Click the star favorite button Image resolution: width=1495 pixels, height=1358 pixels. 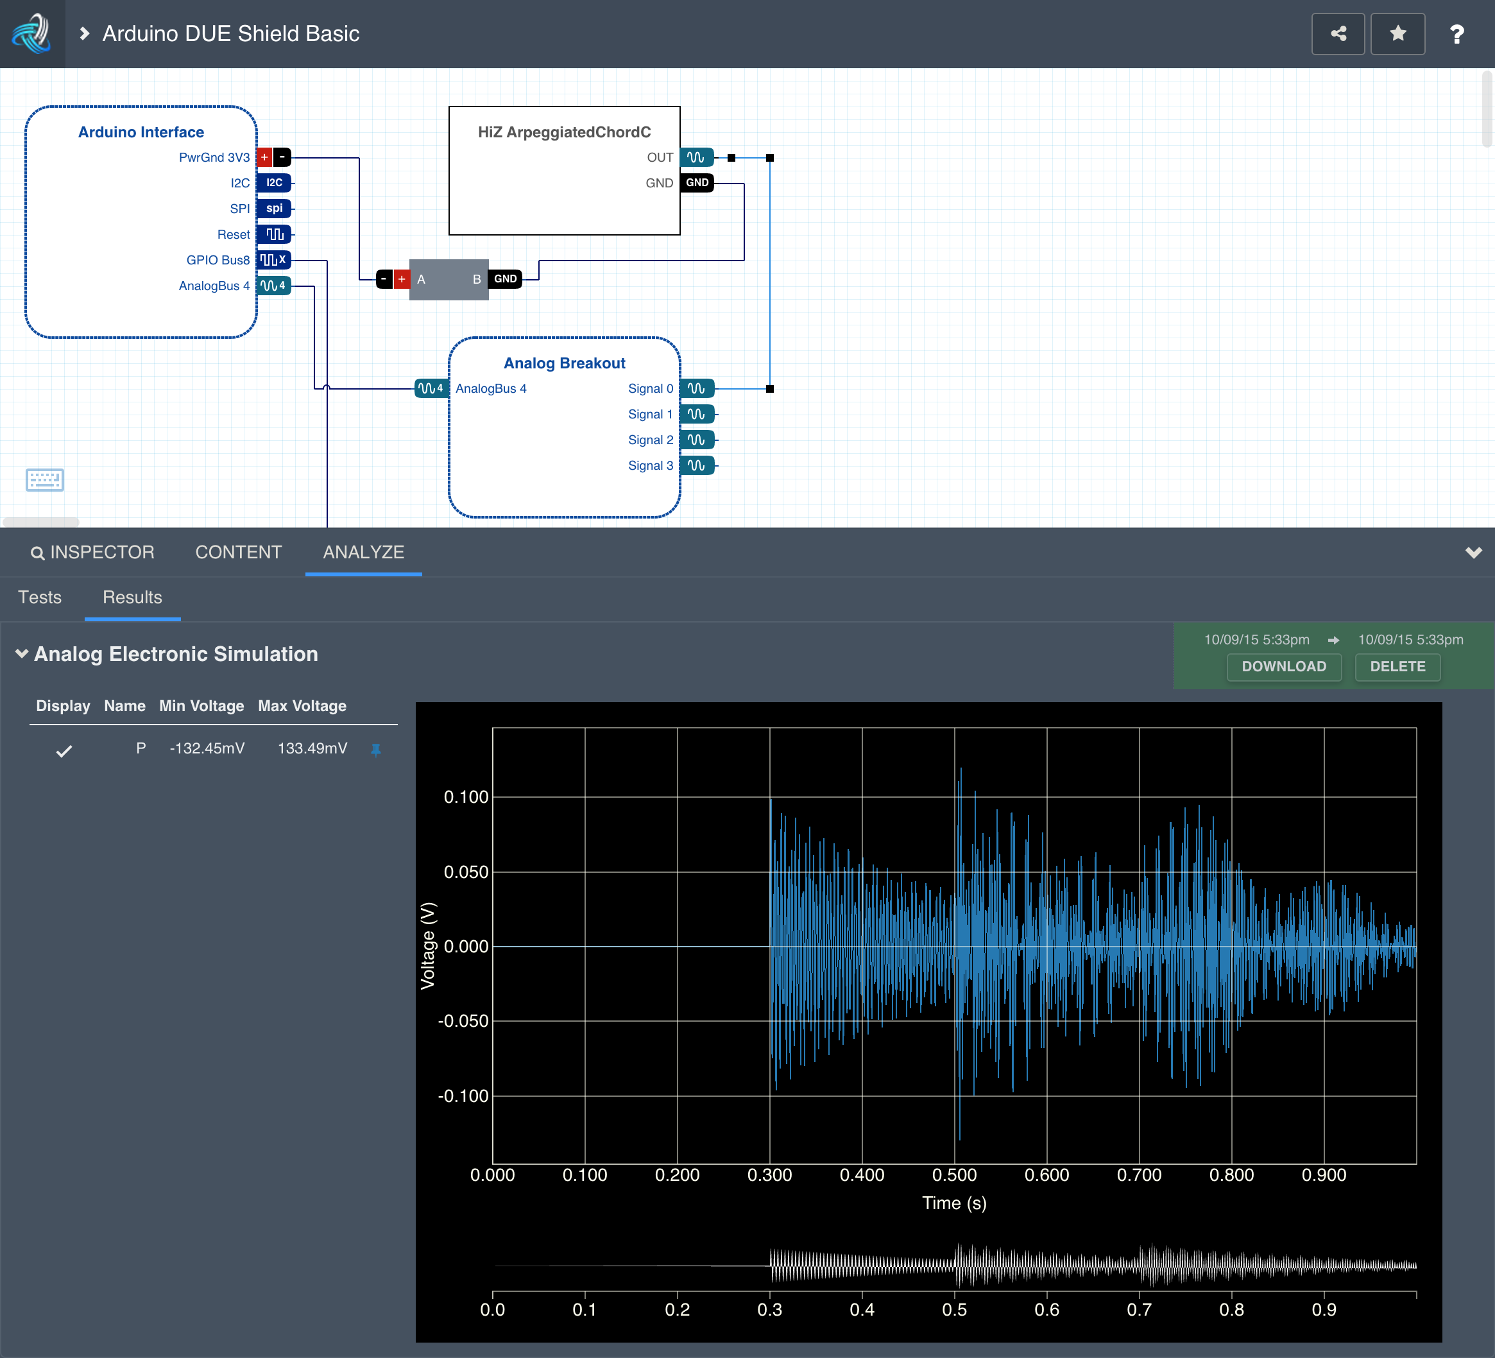click(x=1398, y=33)
